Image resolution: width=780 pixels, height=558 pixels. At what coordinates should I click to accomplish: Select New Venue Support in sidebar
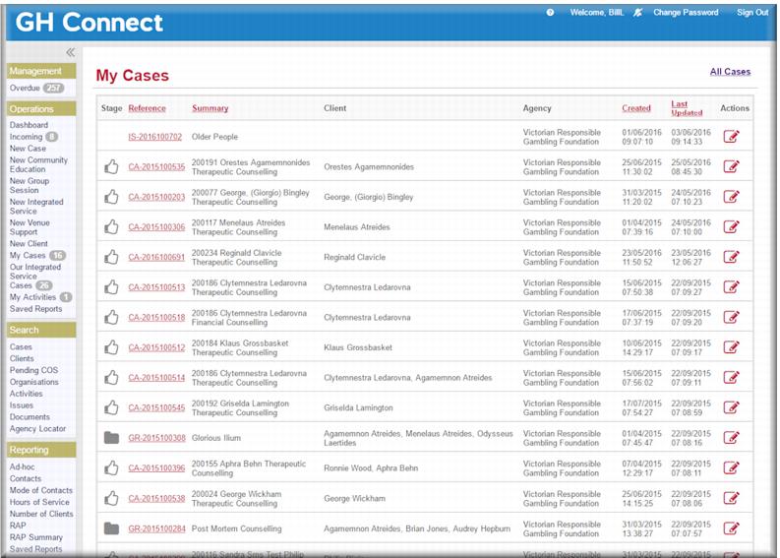coord(30,227)
